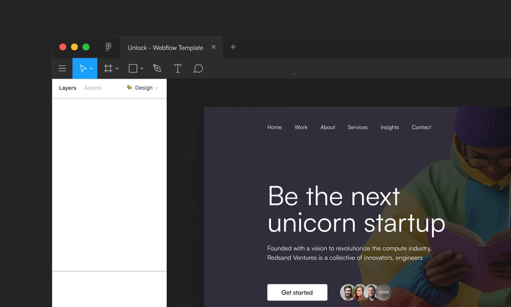The image size is (511, 307).
Task: Click the Figma home logo icon
Action: (x=108, y=47)
